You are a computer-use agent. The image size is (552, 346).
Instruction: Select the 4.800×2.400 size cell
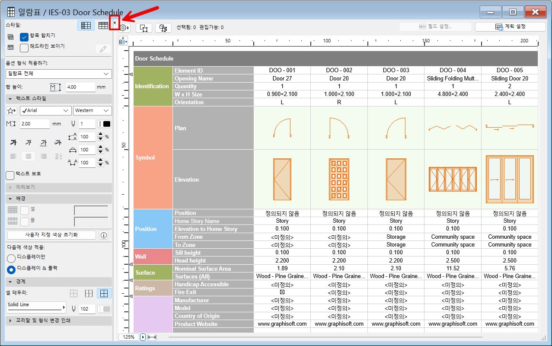(x=453, y=94)
